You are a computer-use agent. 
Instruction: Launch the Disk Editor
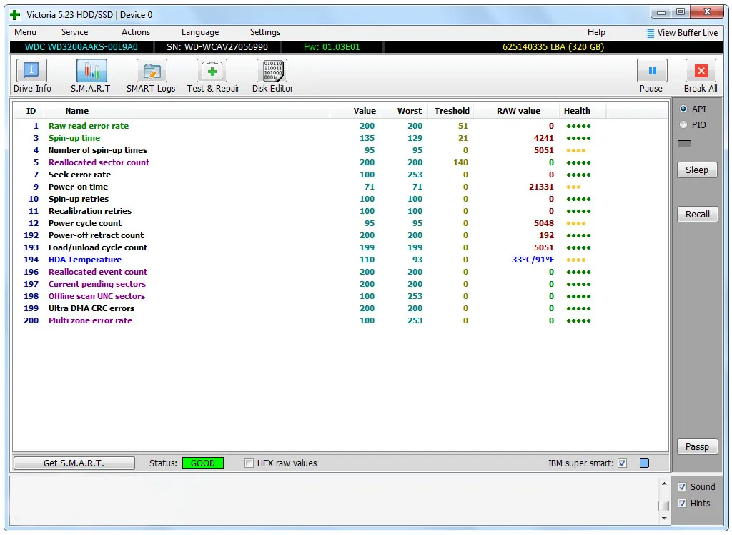tap(272, 76)
